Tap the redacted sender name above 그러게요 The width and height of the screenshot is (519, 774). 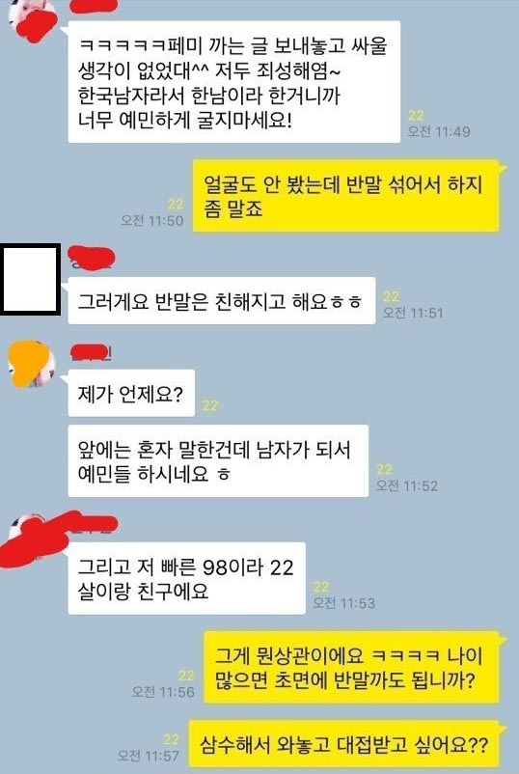point(92,257)
